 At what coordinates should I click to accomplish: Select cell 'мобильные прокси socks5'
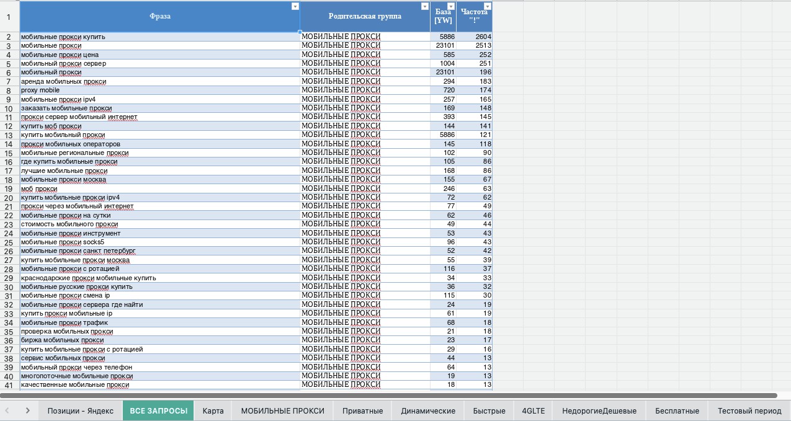160,242
